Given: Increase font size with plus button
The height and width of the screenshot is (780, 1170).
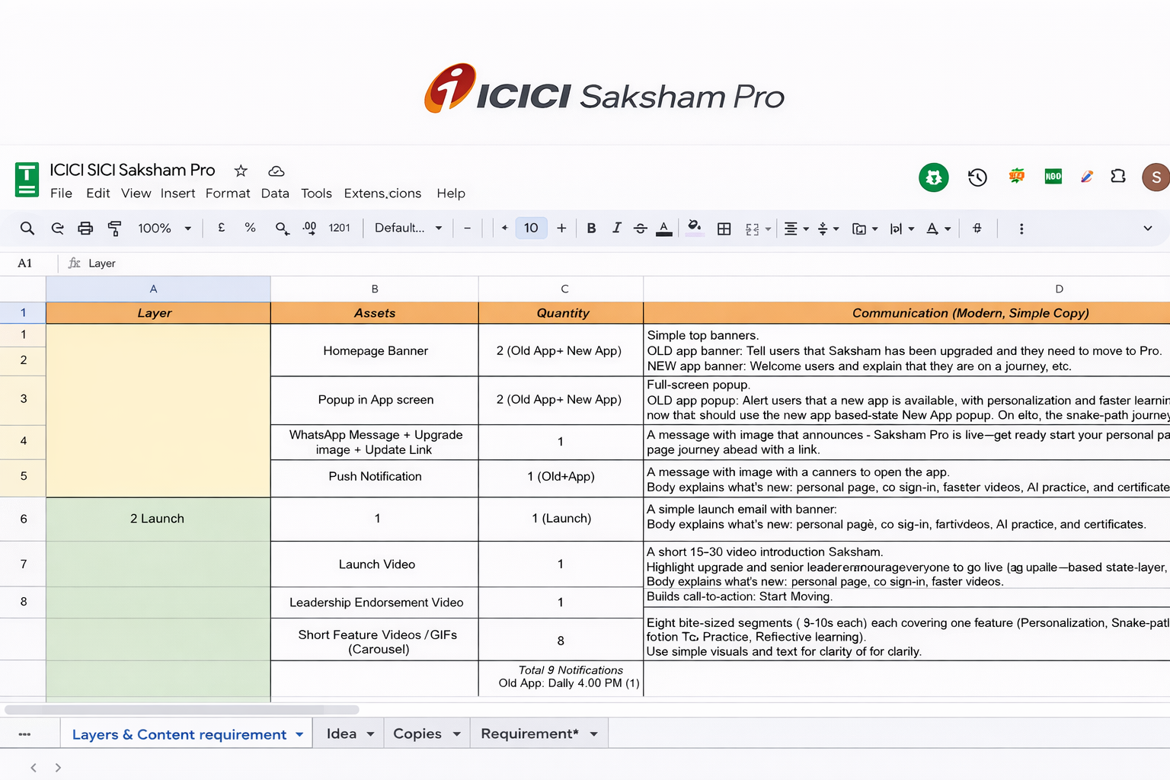Looking at the screenshot, I should coord(561,229).
